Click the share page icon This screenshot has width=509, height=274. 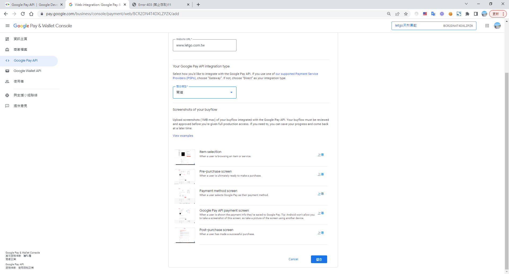pos(397,14)
